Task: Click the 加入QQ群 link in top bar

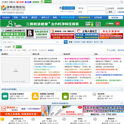Action: (x=20, y=2)
